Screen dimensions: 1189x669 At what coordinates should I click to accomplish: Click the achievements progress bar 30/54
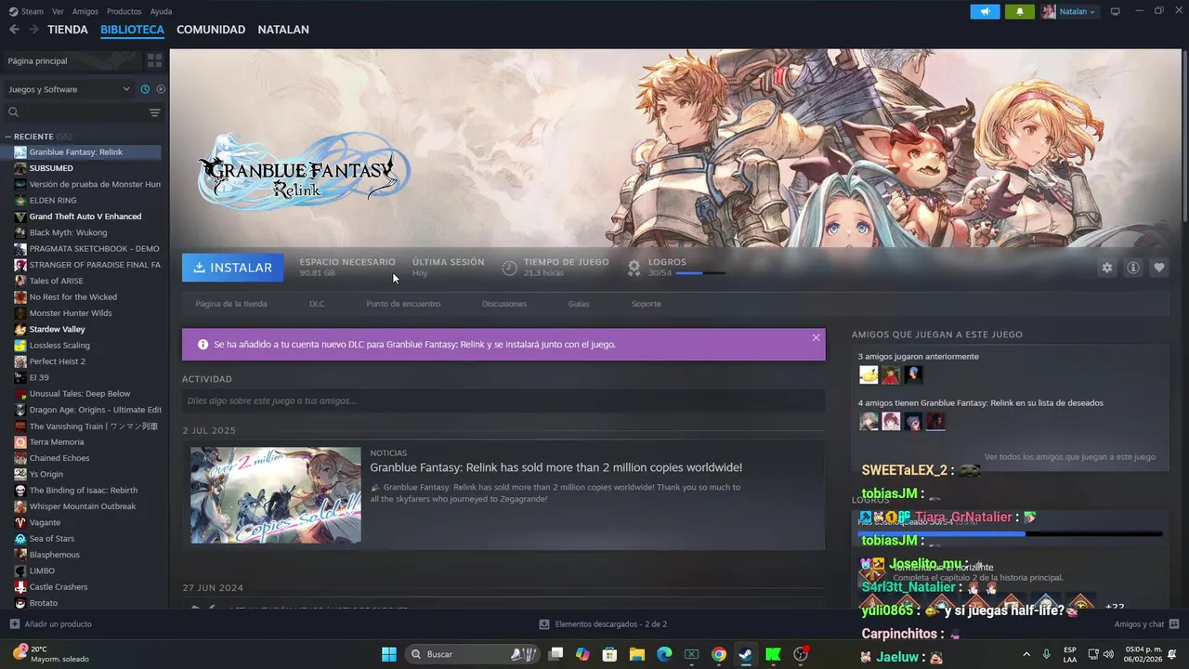(701, 273)
